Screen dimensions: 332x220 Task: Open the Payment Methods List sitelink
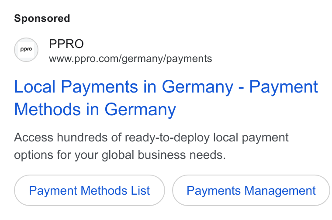90,190
